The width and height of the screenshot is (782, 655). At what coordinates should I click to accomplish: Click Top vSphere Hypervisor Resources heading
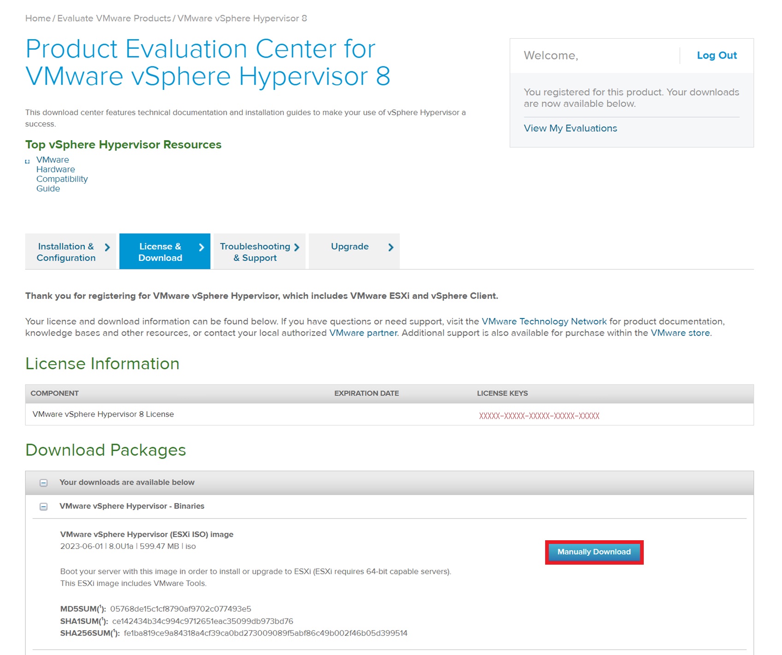[123, 145]
